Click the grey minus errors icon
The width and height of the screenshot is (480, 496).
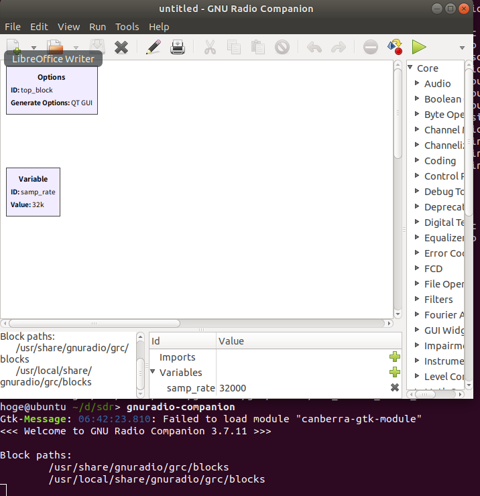371,47
